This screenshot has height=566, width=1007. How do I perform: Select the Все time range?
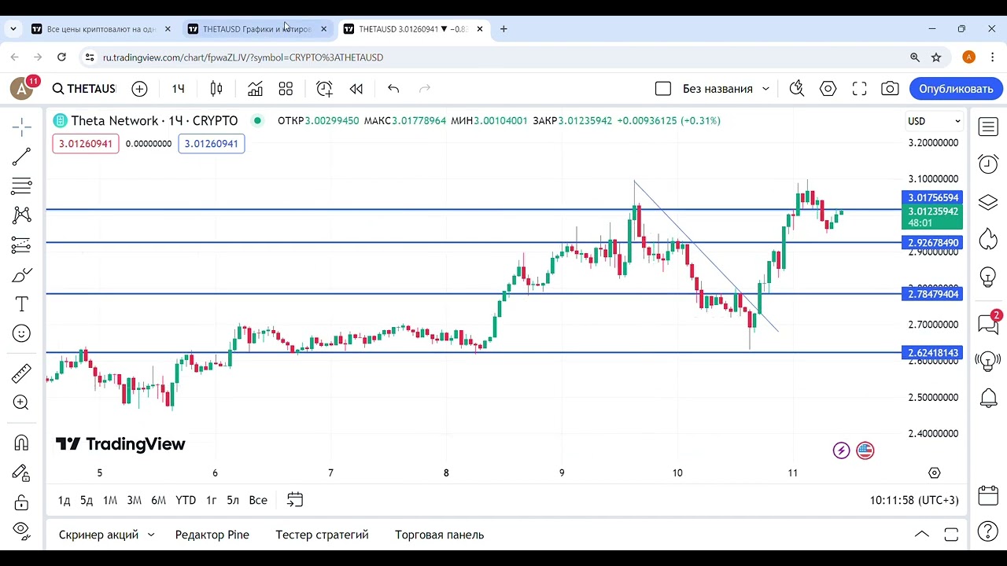[x=258, y=500]
